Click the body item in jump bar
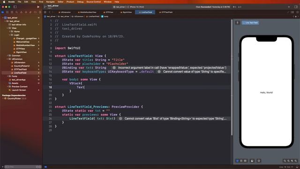This screenshot has height=169, width=300. click(105, 16)
